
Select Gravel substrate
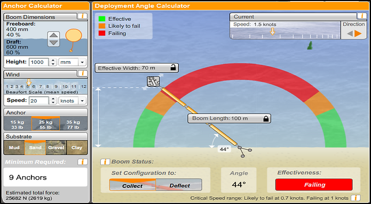(x=56, y=148)
